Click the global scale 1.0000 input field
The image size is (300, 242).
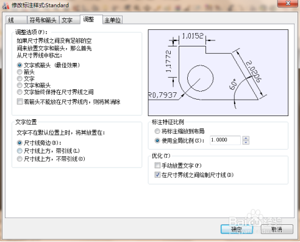click(225, 140)
